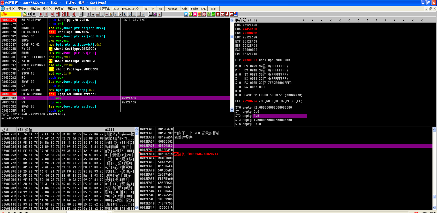437x213 pixels.
Task: Click the Step Over toolbar icon
Action: (x=57, y=14)
